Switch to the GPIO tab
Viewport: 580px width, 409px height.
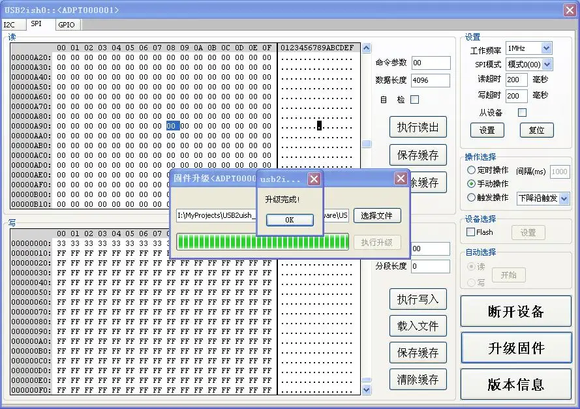[67, 25]
